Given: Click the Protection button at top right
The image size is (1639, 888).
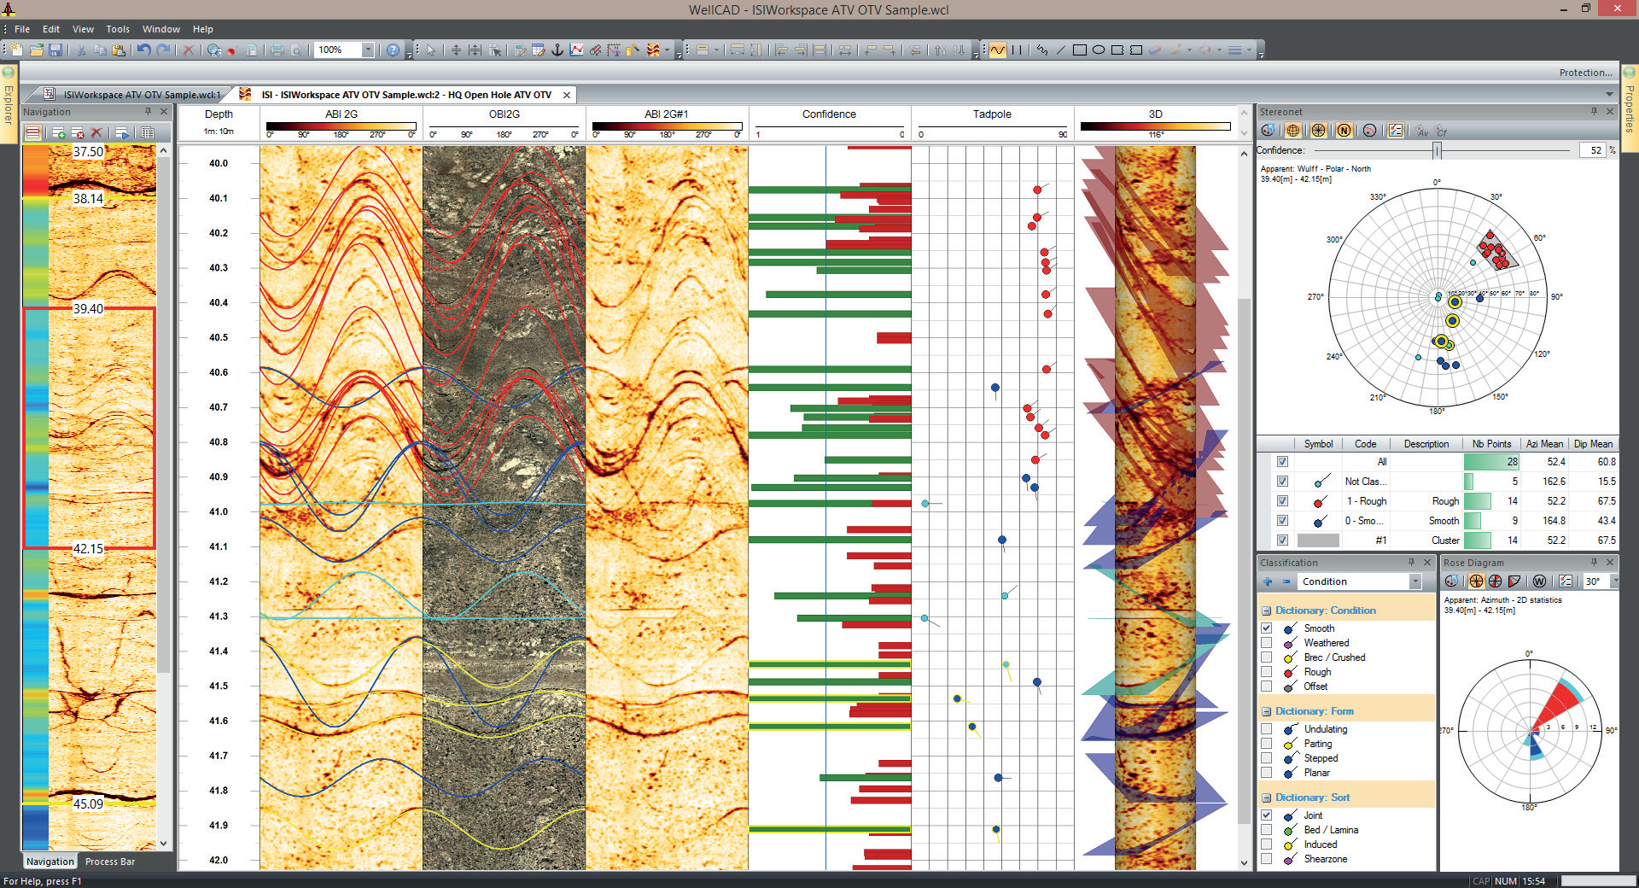Looking at the screenshot, I should point(1585,72).
